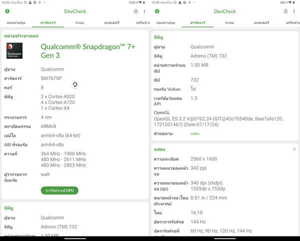The width and height of the screenshot is (300, 241).
Task: Tap the lock icon in the left DevCheck header
Action: [136, 12]
